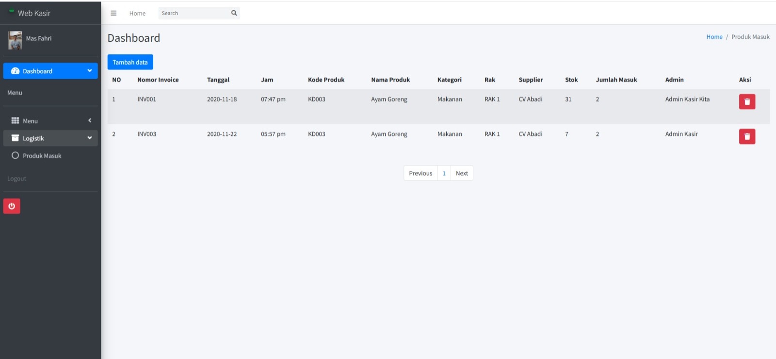Click the Menu grid icon
The height and width of the screenshot is (359, 776).
point(15,120)
